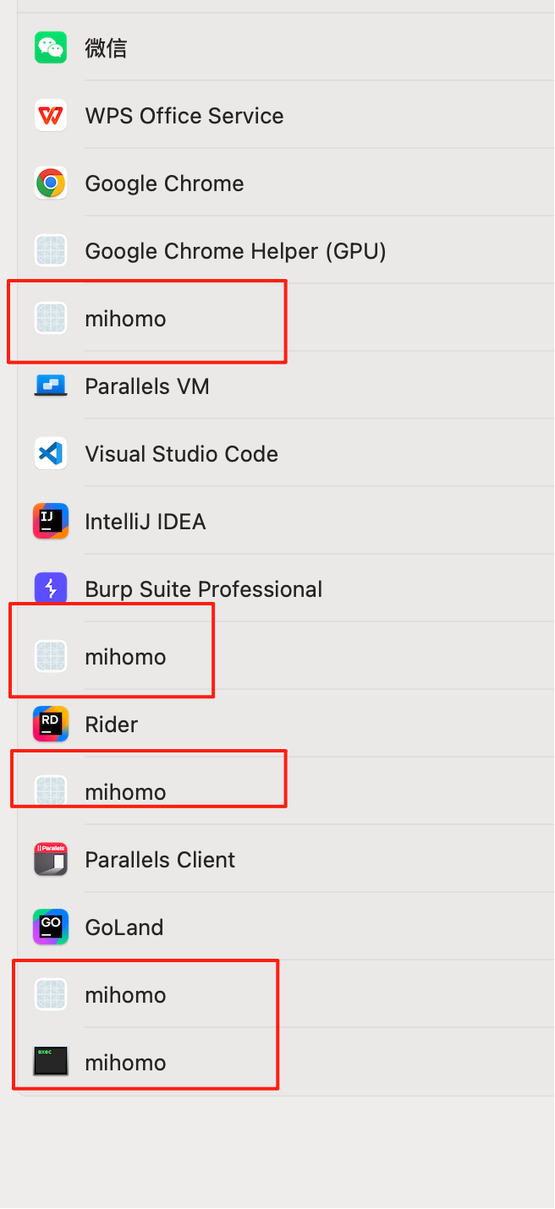The width and height of the screenshot is (555, 1209).
Task: Click the mihomo terminal exec icon
Action: click(x=51, y=1062)
